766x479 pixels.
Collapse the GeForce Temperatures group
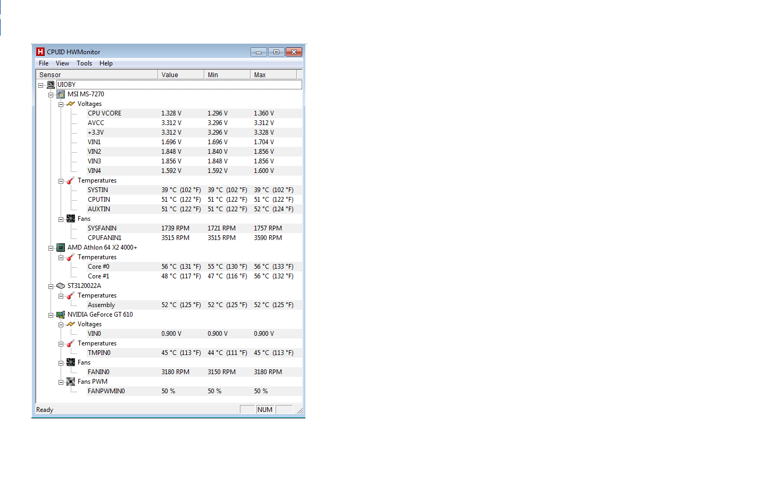tap(61, 344)
